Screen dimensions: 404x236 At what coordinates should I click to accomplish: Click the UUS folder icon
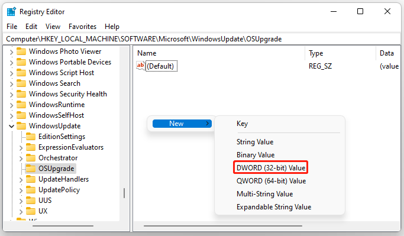coord(31,201)
